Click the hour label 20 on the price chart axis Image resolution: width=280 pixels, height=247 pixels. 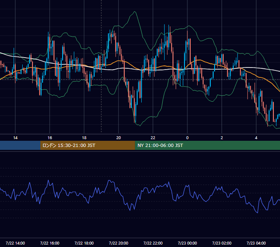[119, 138]
